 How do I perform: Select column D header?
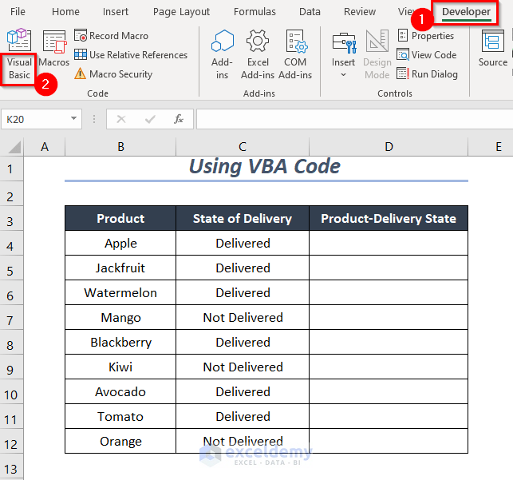[x=389, y=147]
